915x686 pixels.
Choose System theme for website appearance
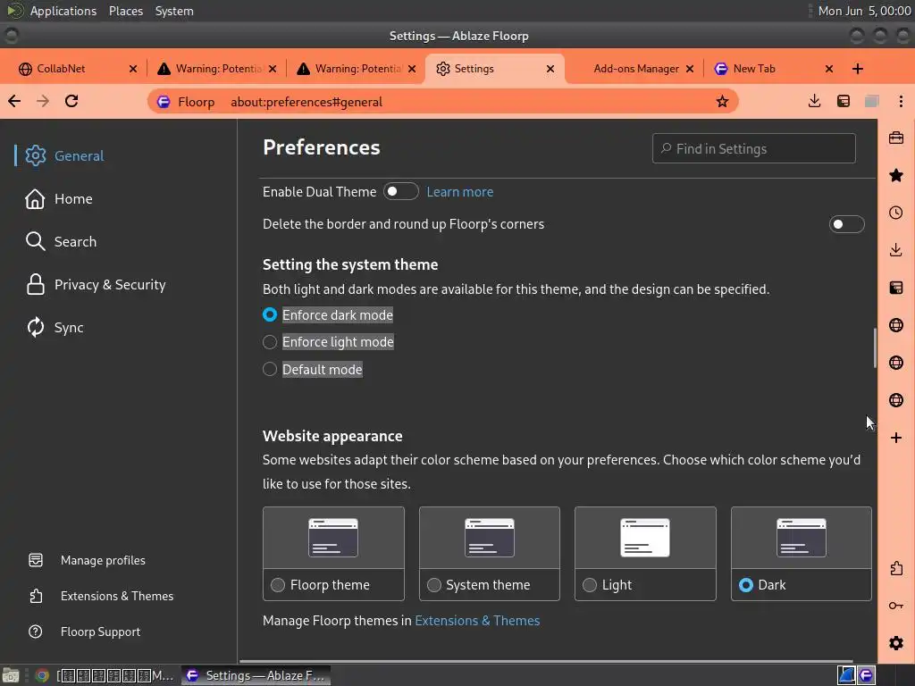pos(433,584)
